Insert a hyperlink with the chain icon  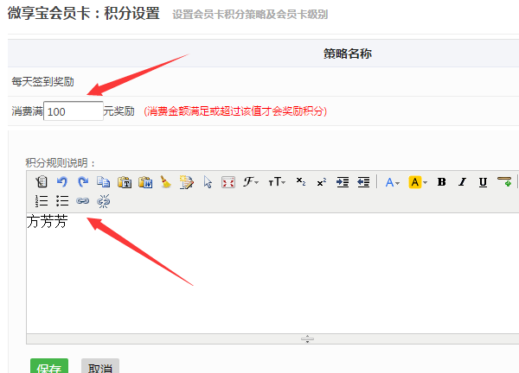[83, 201]
